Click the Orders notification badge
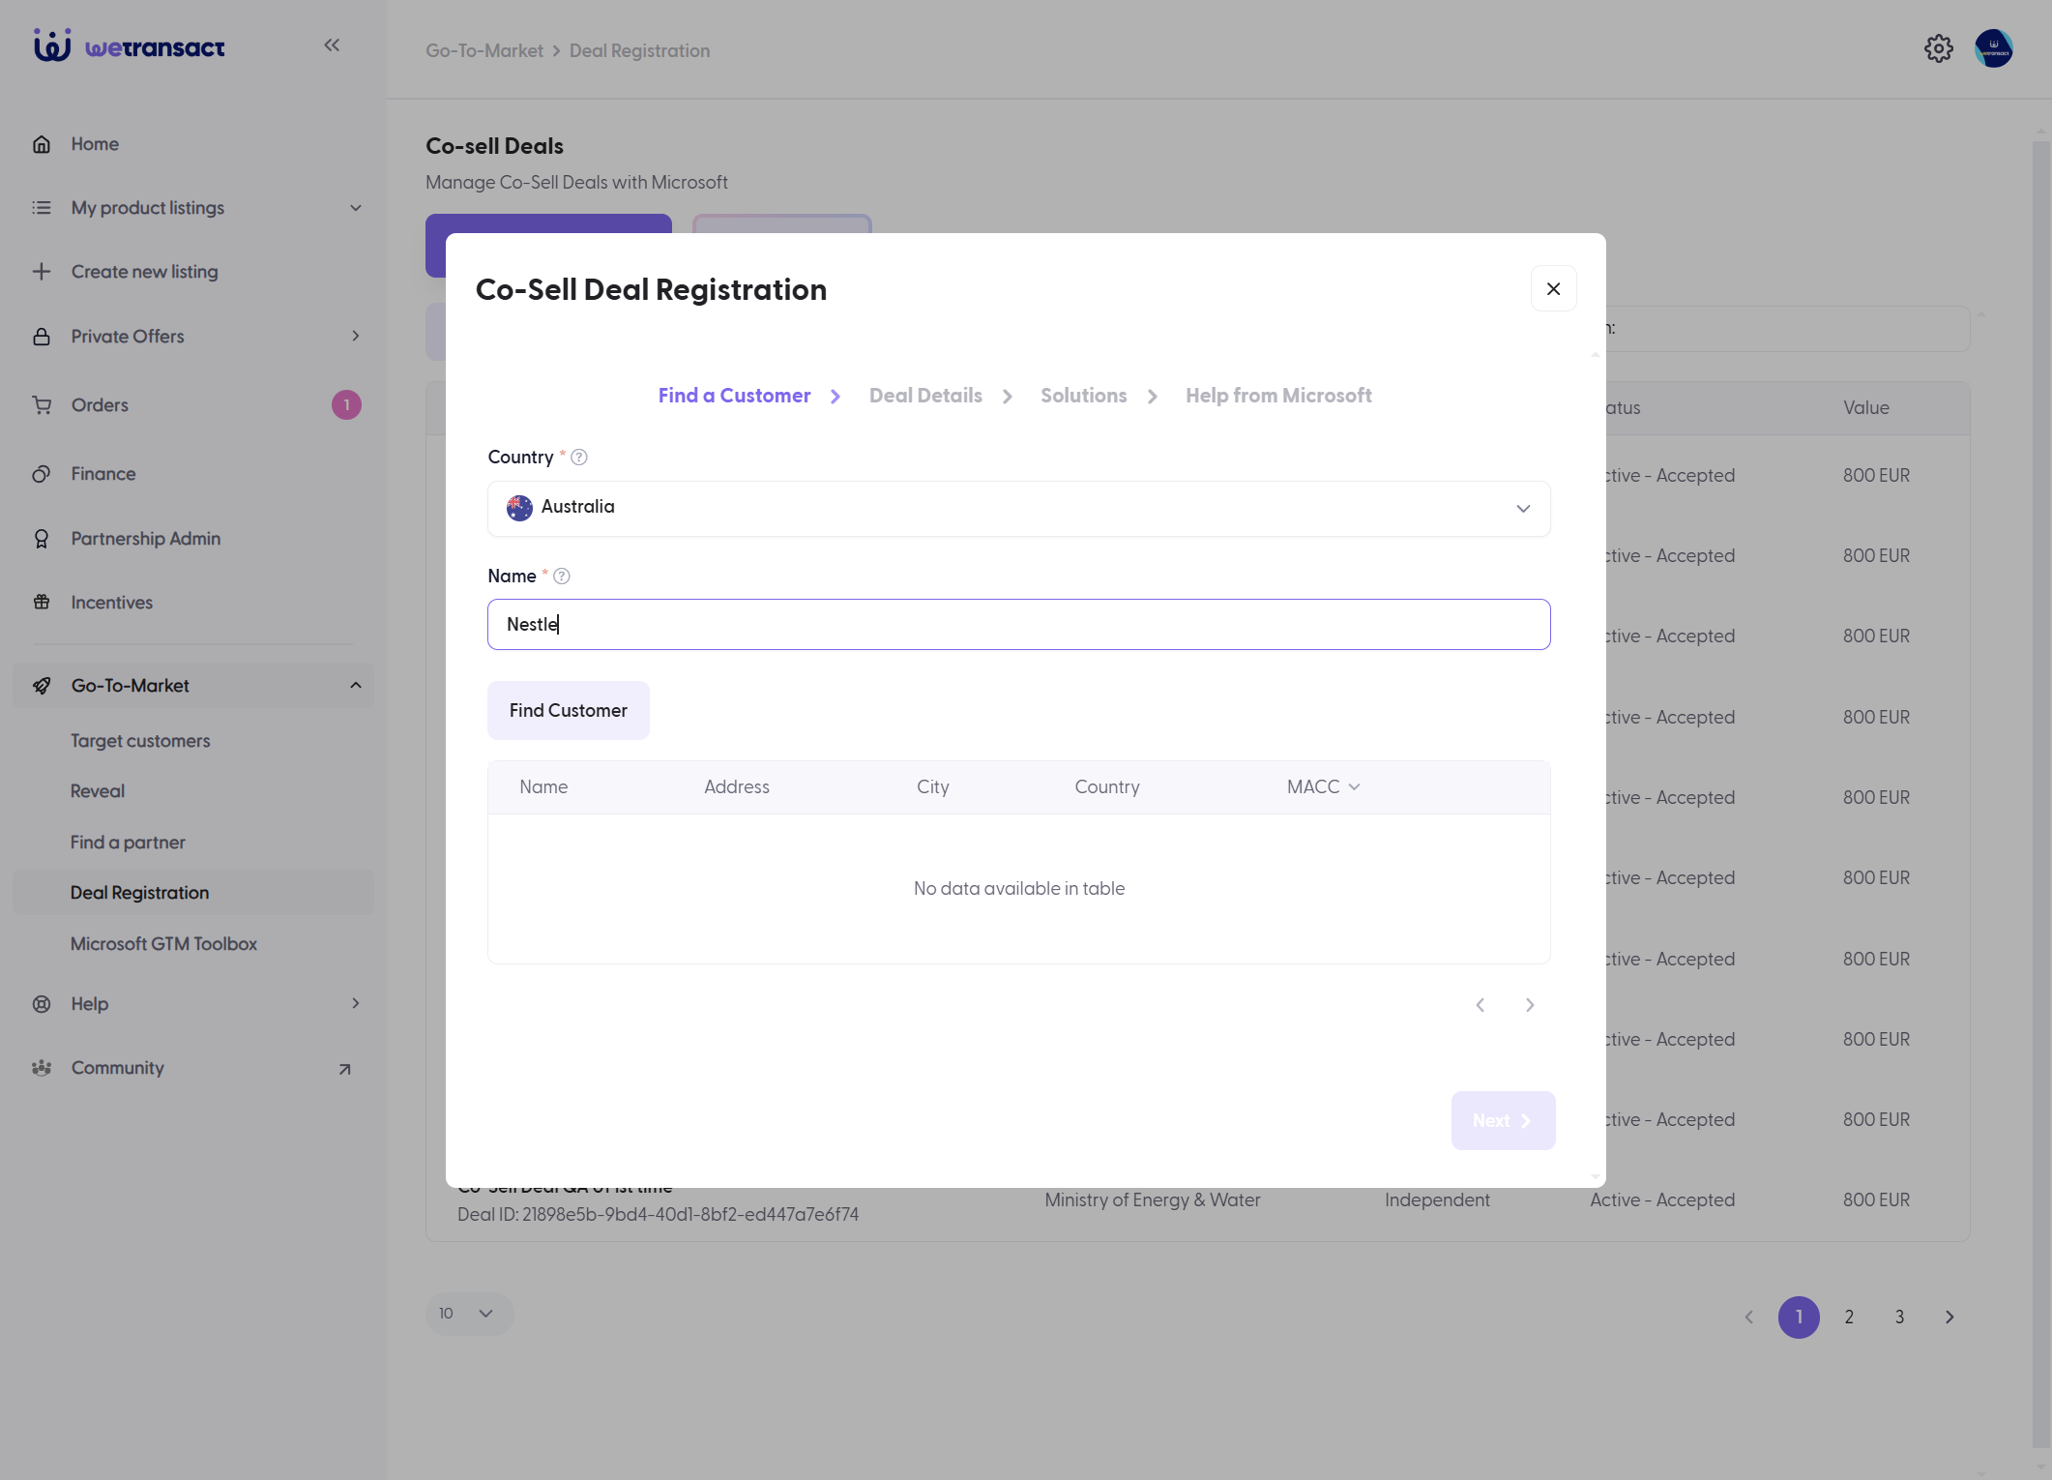 point(346,405)
